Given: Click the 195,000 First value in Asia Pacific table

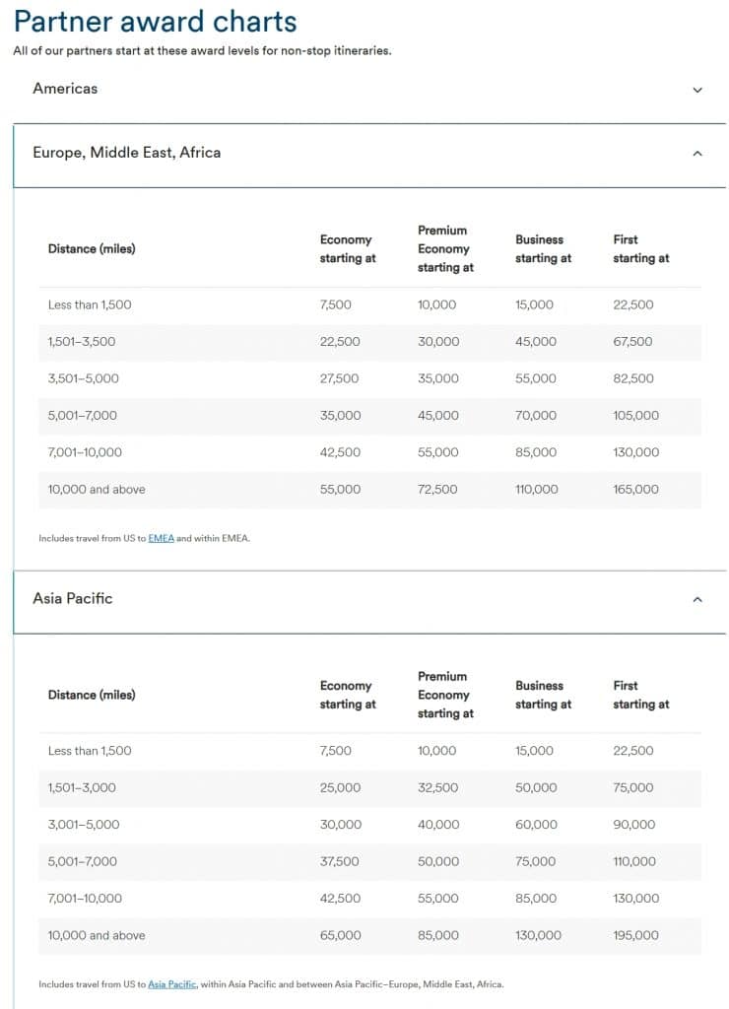Looking at the screenshot, I should click(x=635, y=935).
